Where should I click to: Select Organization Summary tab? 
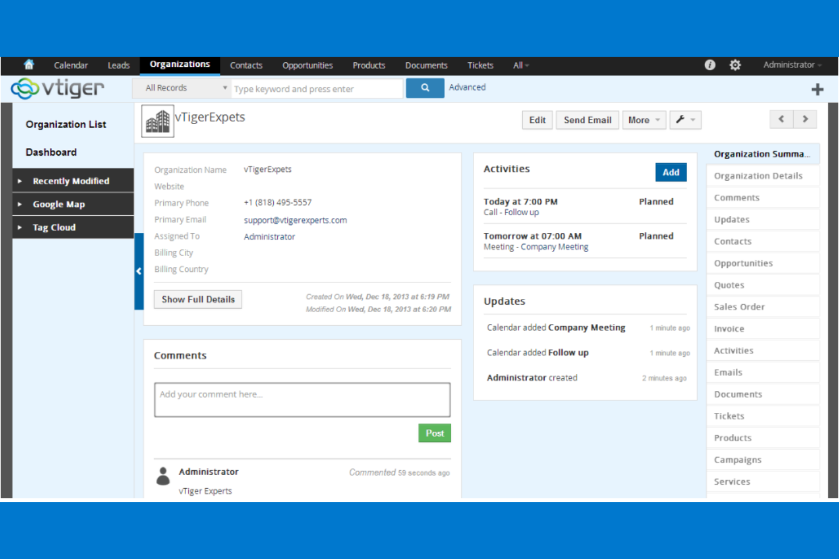coord(763,153)
